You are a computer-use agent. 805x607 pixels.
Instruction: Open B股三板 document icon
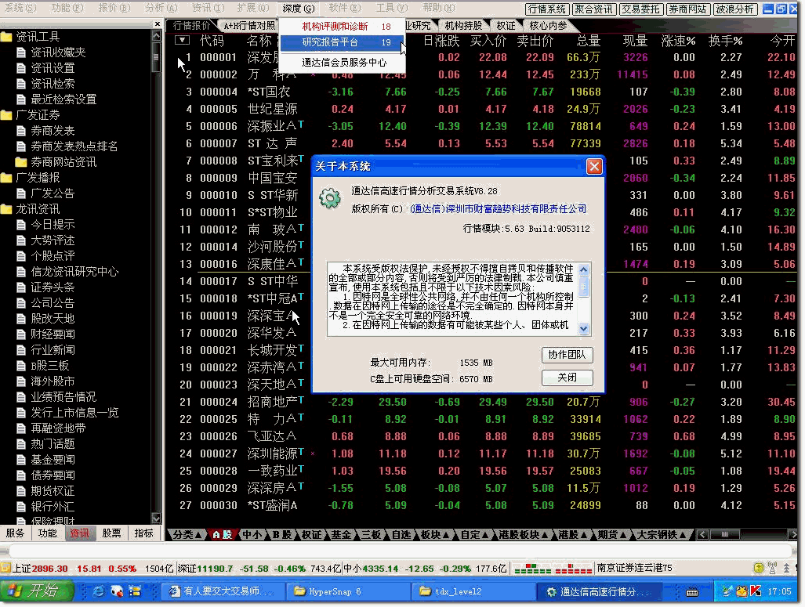click(x=21, y=366)
